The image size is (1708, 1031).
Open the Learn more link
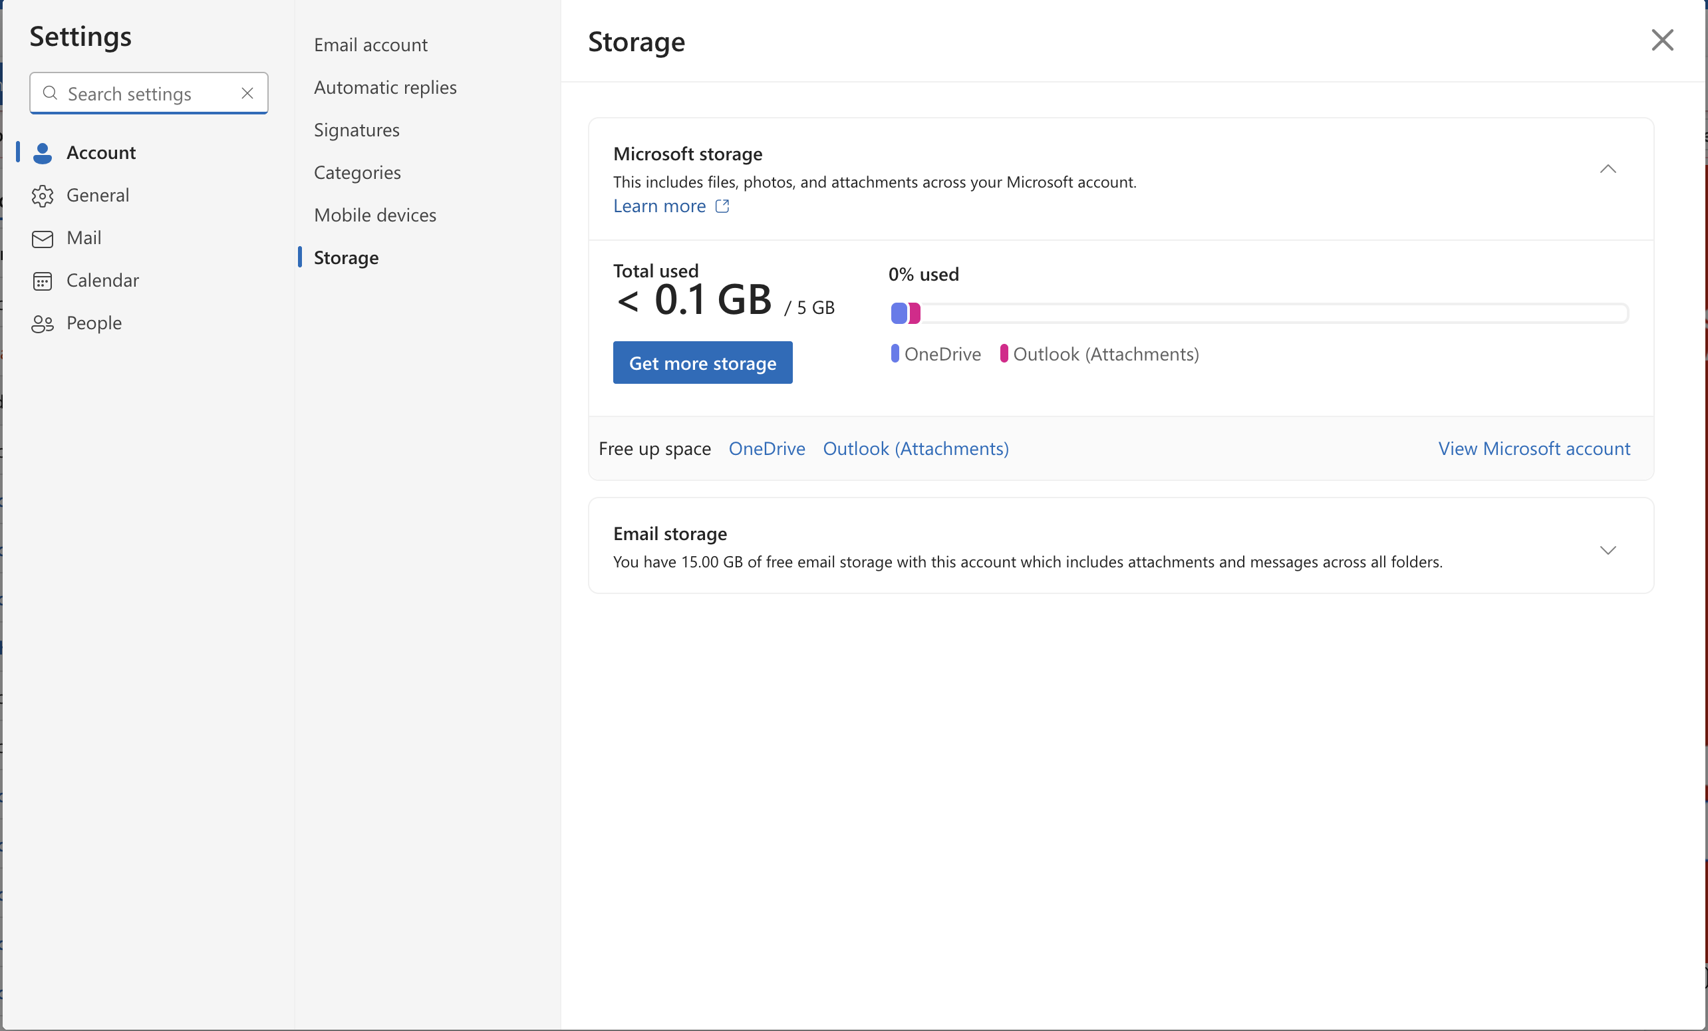click(x=659, y=206)
